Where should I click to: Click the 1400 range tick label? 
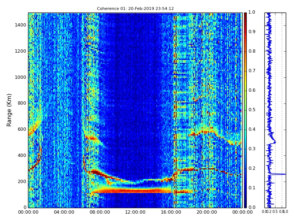click(20, 25)
